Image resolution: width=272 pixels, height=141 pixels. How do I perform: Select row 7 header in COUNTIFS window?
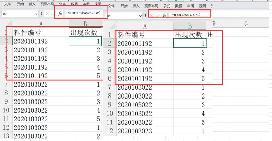pyautogui.click(x=6, y=84)
